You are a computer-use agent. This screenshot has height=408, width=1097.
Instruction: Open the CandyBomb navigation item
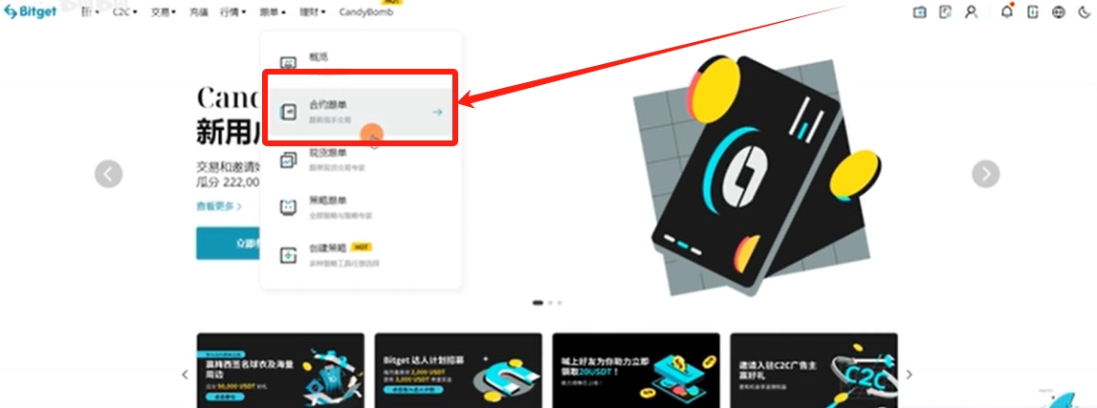click(x=366, y=11)
